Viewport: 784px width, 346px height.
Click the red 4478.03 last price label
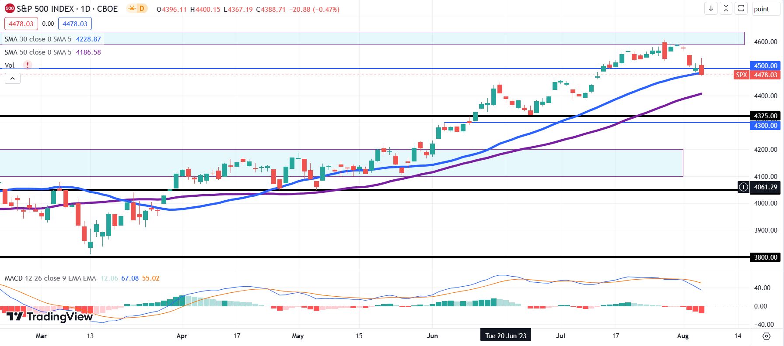766,75
